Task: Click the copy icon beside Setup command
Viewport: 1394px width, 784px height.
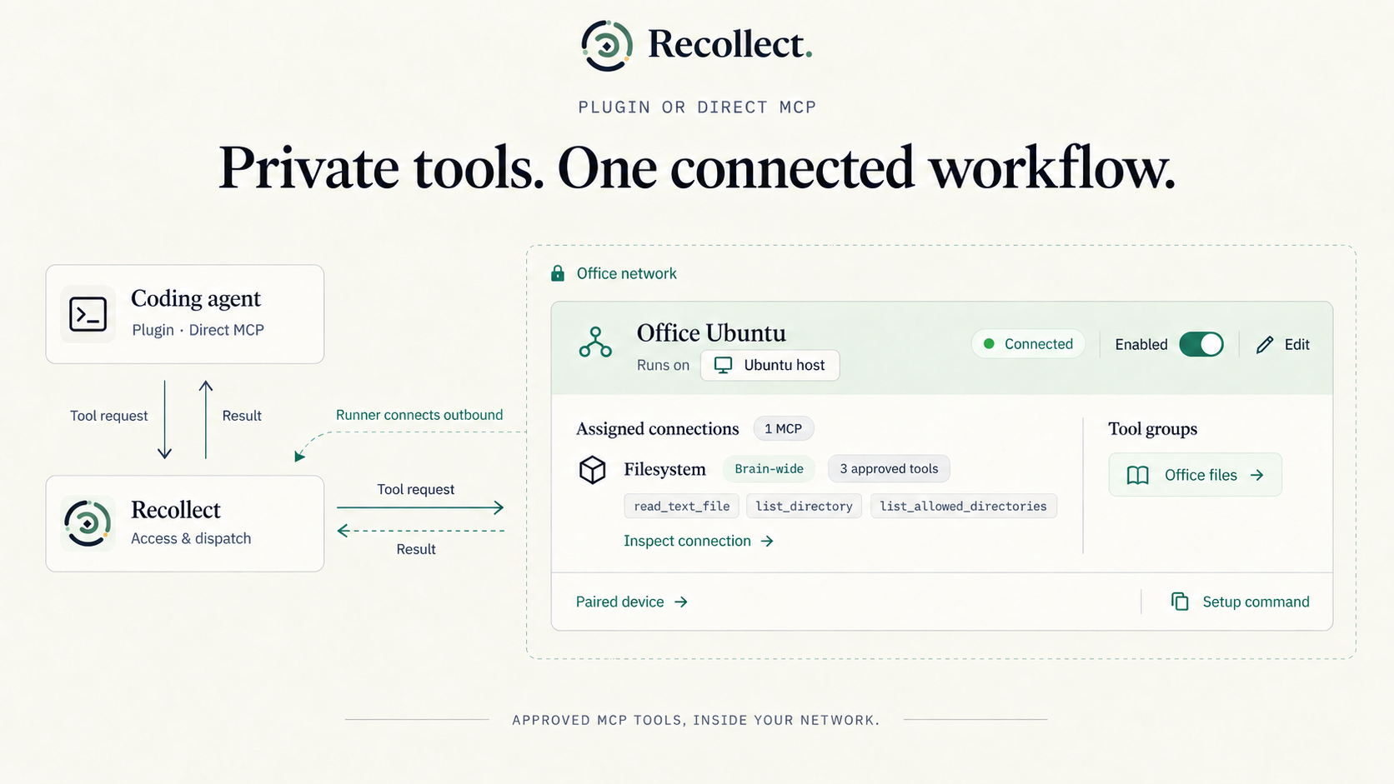Action: pyautogui.click(x=1180, y=602)
